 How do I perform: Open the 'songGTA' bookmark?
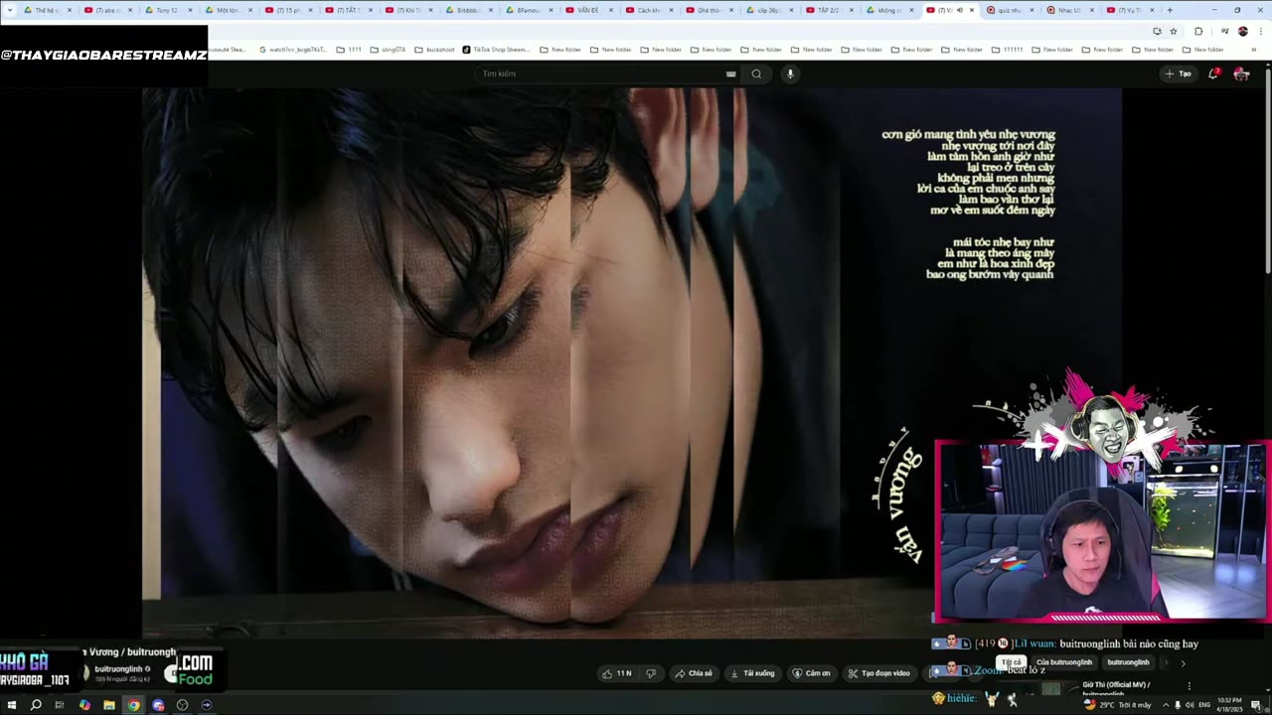[x=390, y=49]
